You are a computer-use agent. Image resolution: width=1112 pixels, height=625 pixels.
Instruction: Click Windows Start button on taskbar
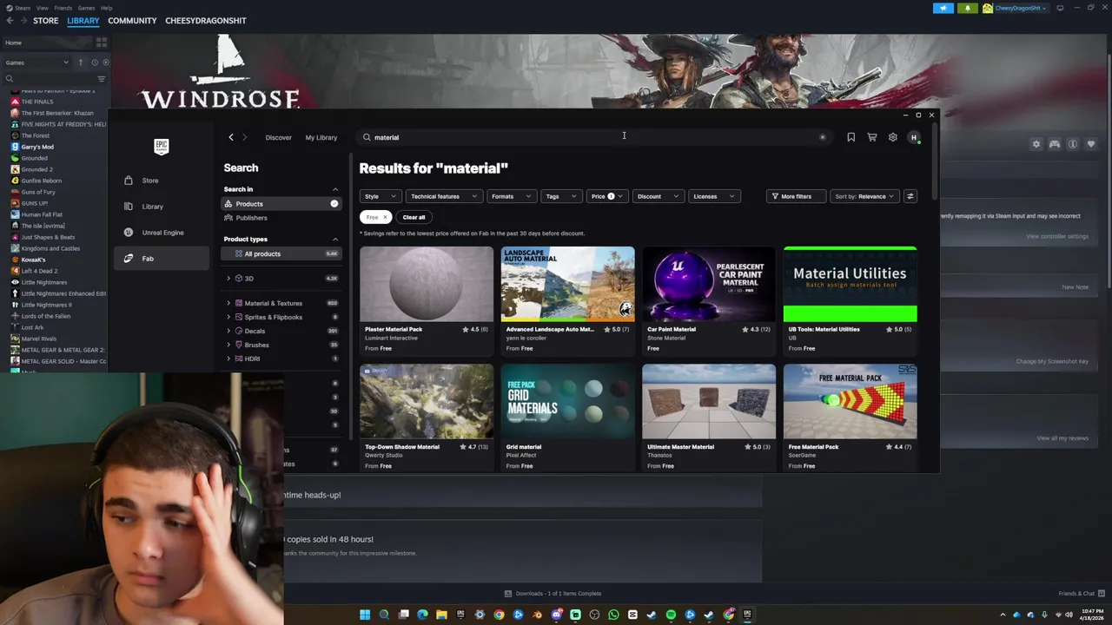coord(365,615)
